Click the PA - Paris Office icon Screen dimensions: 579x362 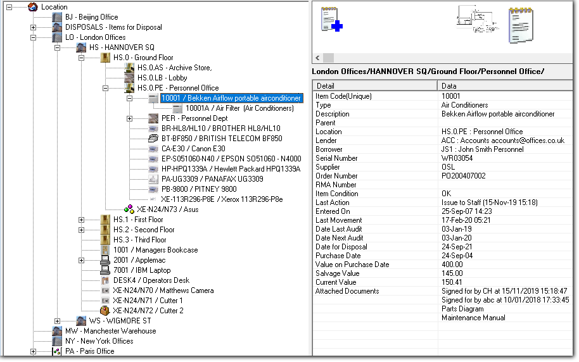[57, 351]
